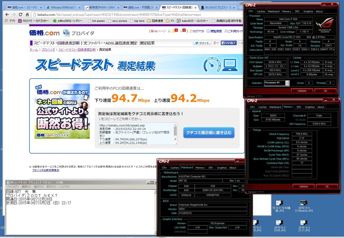
Task: Click the P6T SE model value in CPU-Z
Action: (200, 181)
